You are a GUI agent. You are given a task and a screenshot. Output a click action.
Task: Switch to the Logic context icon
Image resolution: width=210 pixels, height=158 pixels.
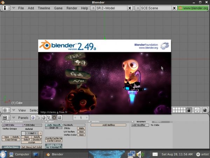tap(33, 118)
